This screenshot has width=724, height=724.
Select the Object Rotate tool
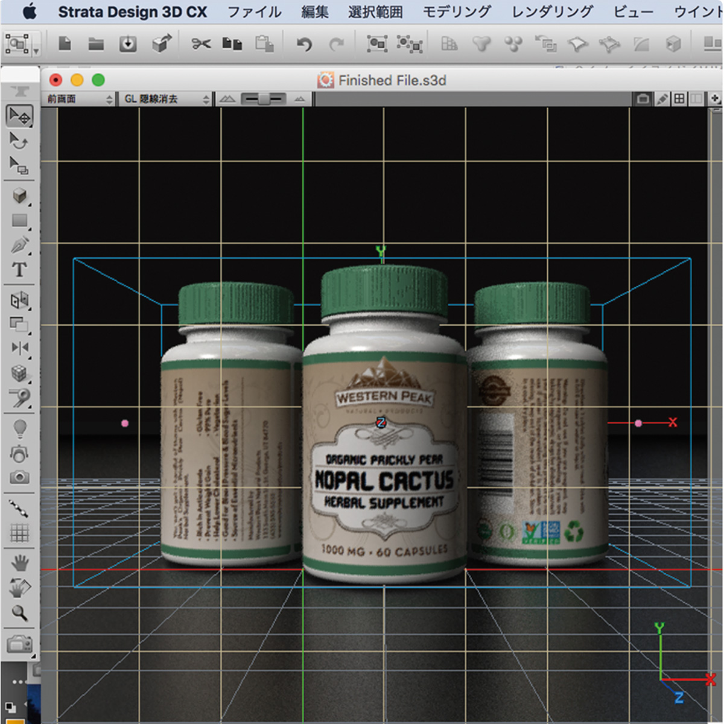click(19, 141)
